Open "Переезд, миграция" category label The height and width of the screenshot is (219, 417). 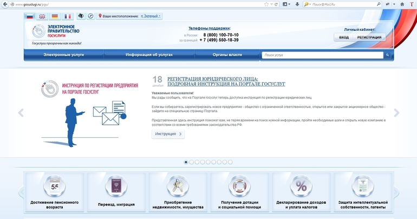(116, 204)
